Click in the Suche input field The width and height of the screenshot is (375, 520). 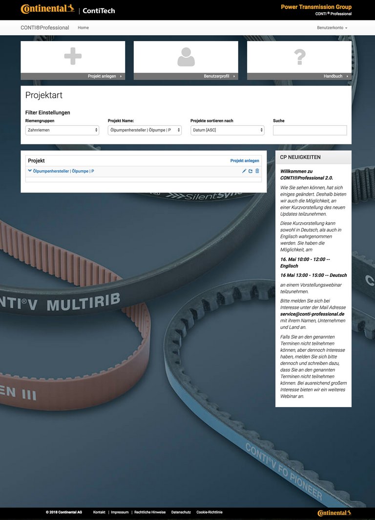point(310,130)
